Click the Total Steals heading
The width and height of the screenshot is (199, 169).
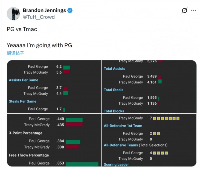[x=114, y=90]
